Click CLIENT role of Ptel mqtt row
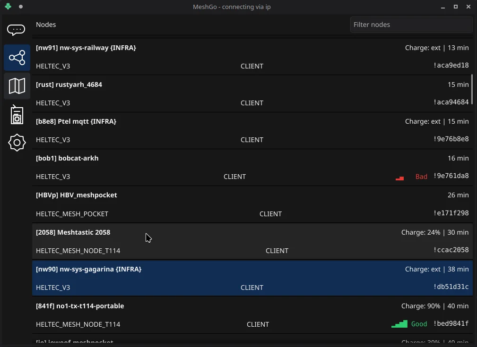The height and width of the screenshot is (347, 477). (x=252, y=140)
